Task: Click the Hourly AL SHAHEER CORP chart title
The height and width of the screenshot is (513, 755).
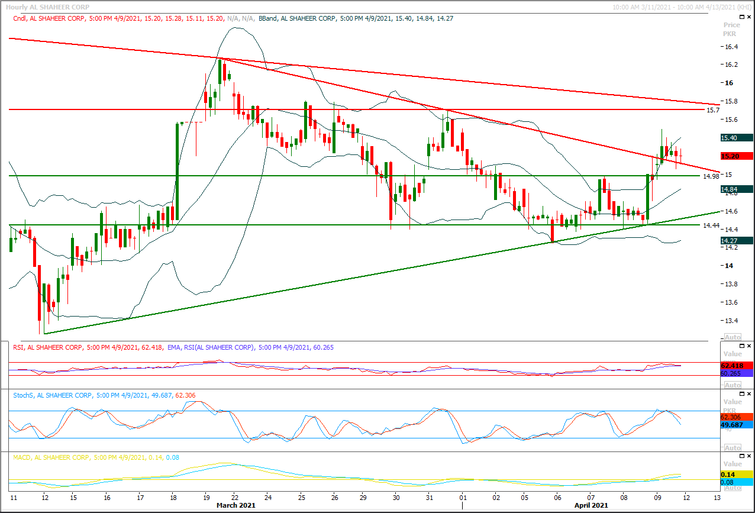Action: 48,7
